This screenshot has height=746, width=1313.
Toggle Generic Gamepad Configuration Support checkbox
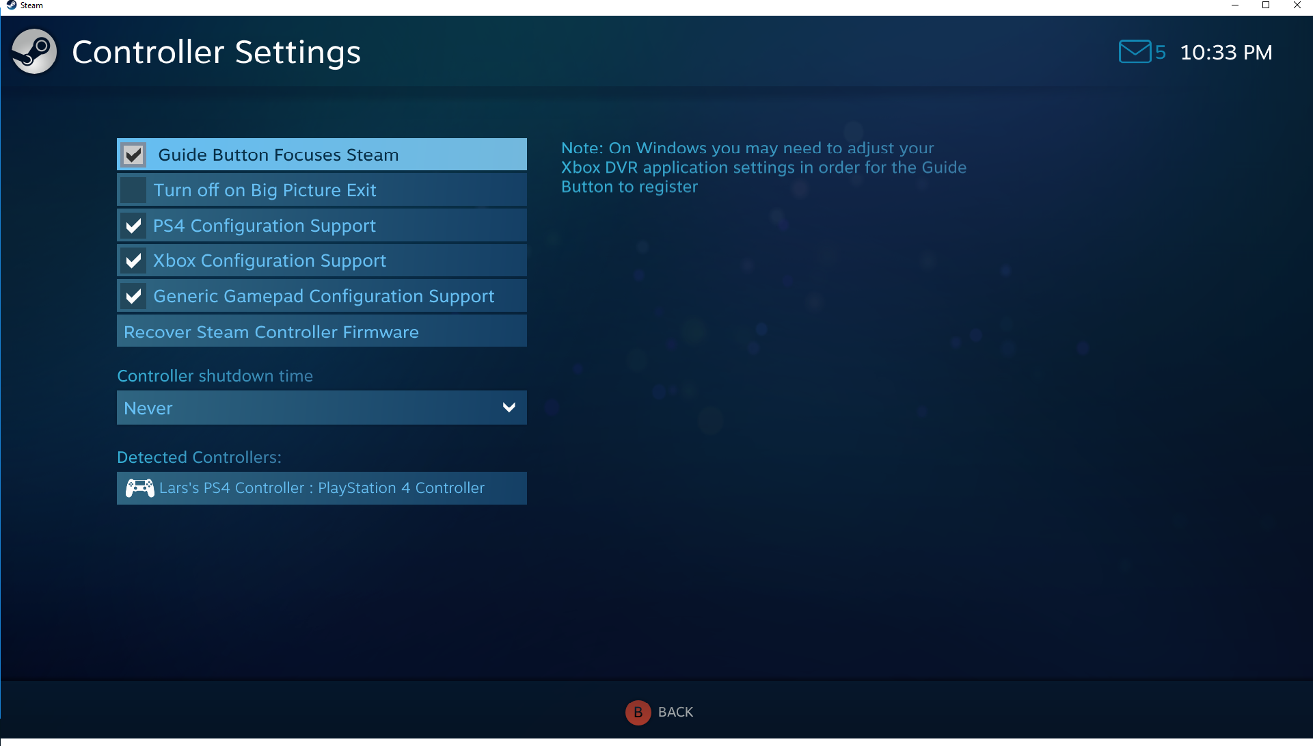coord(135,296)
